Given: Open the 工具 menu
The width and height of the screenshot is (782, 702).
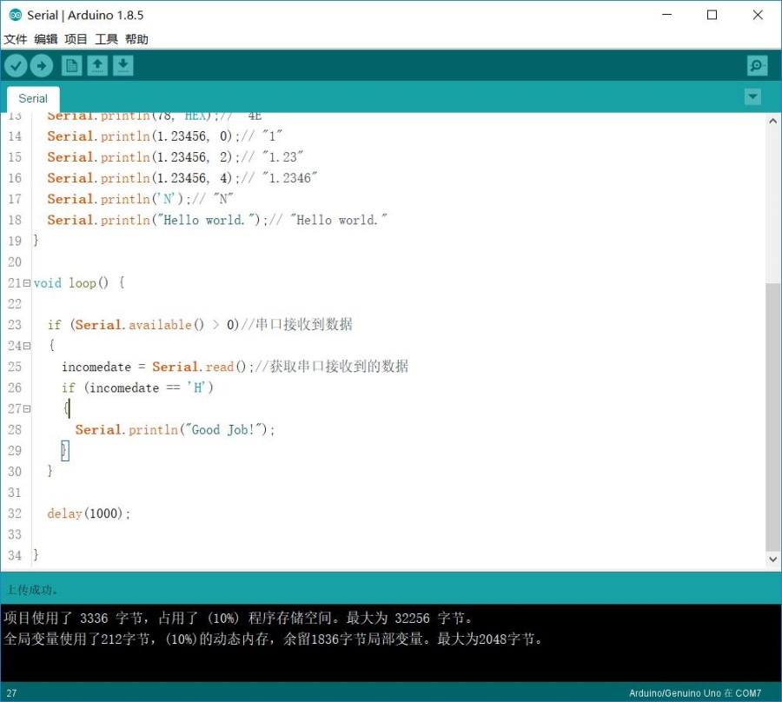Looking at the screenshot, I should (106, 39).
